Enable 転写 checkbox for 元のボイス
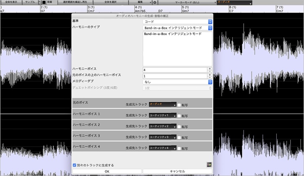Viewport: 304px width, 176px height. pos(179,105)
